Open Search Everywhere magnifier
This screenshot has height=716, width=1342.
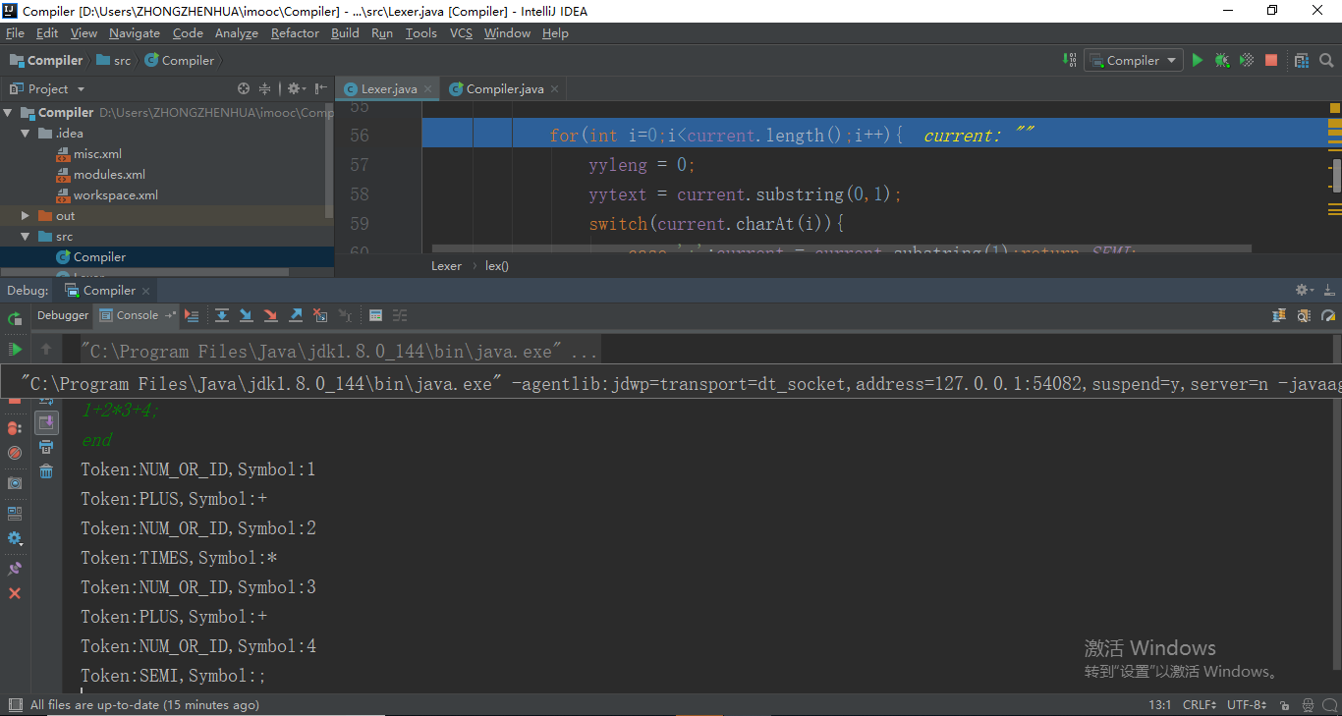(1326, 60)
